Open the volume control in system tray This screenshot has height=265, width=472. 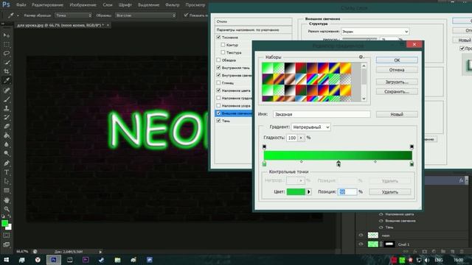point(427,260)
